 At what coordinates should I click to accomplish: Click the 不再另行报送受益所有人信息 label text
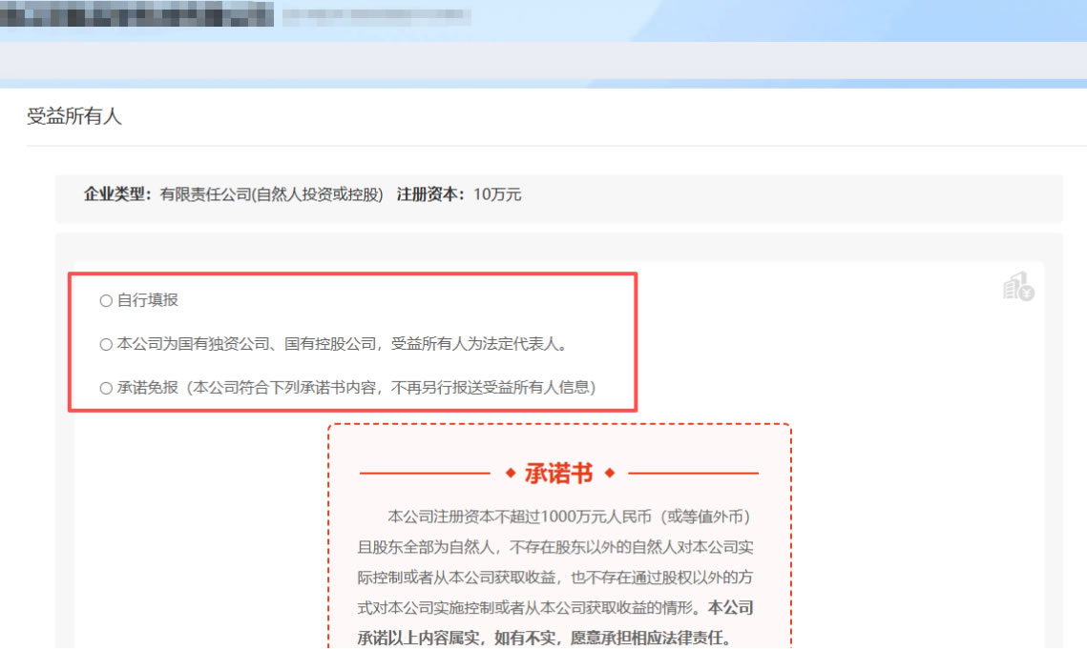tap(496, 388)
